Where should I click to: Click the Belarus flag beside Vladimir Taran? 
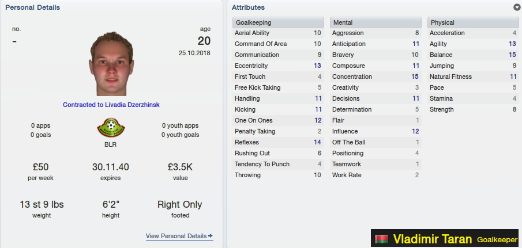pos(381,239)
